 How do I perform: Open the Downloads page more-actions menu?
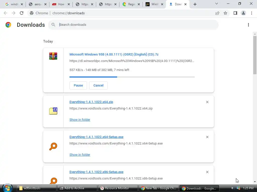(248, 25)
